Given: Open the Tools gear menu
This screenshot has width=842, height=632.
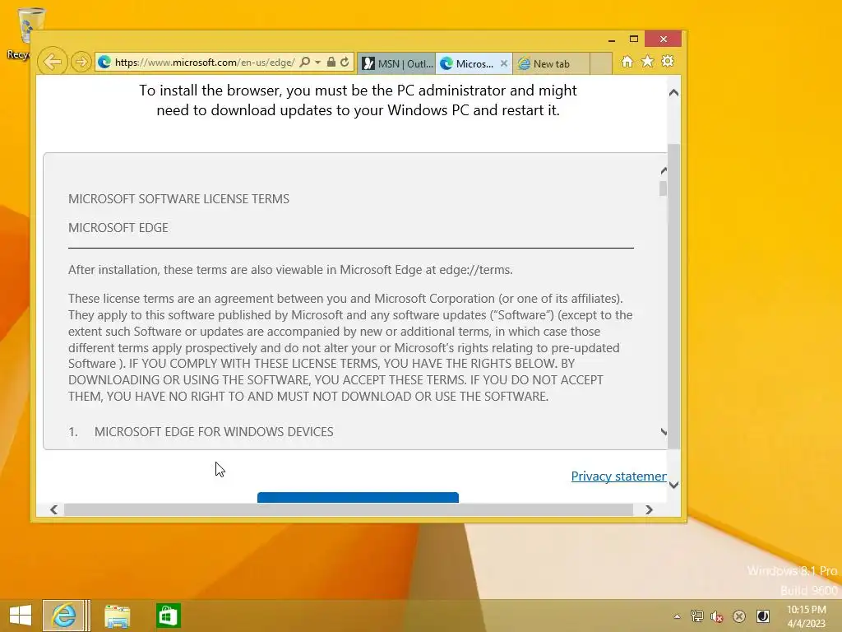Looking at the screenshot, I should click(668, 61).
